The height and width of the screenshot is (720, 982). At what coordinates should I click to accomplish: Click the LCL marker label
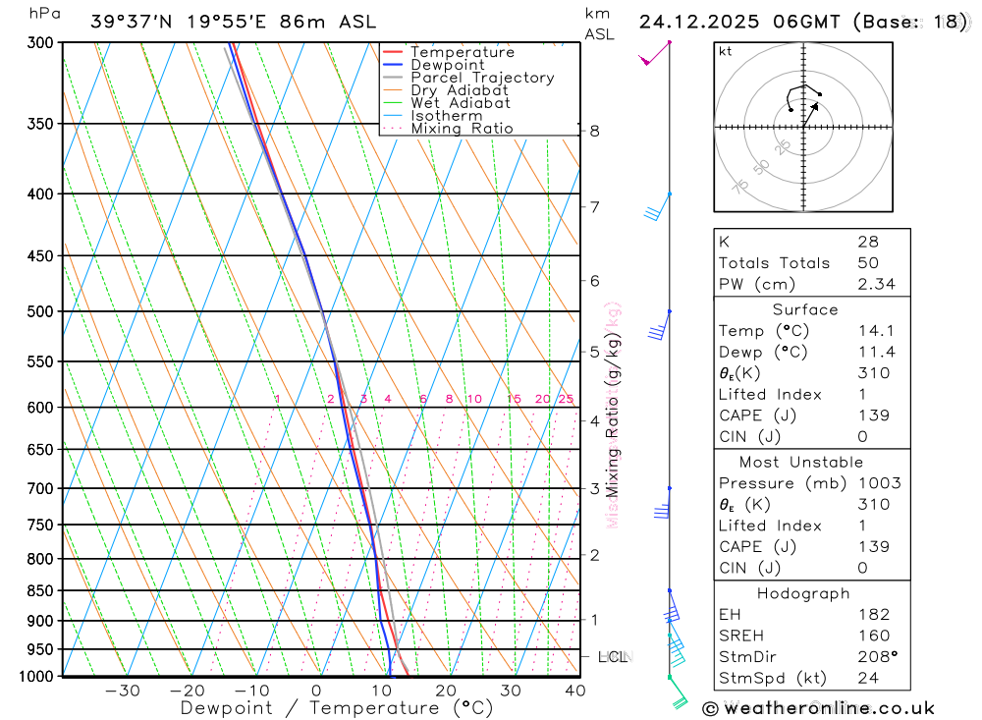(x=613, y=657)
